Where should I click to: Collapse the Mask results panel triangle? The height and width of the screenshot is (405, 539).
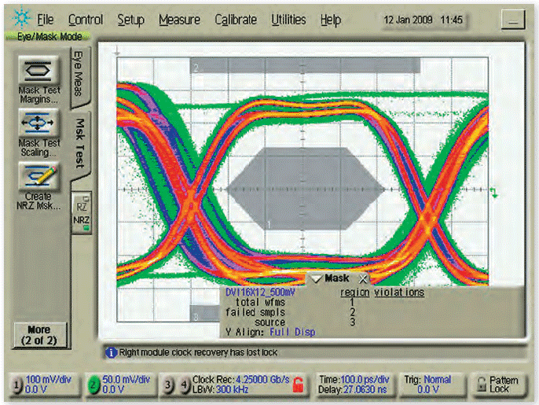click(x=317, y=278)
